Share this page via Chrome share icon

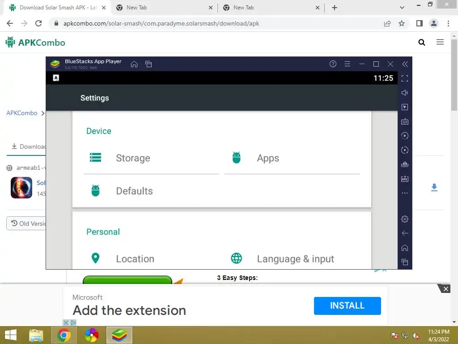pos(387,23)
